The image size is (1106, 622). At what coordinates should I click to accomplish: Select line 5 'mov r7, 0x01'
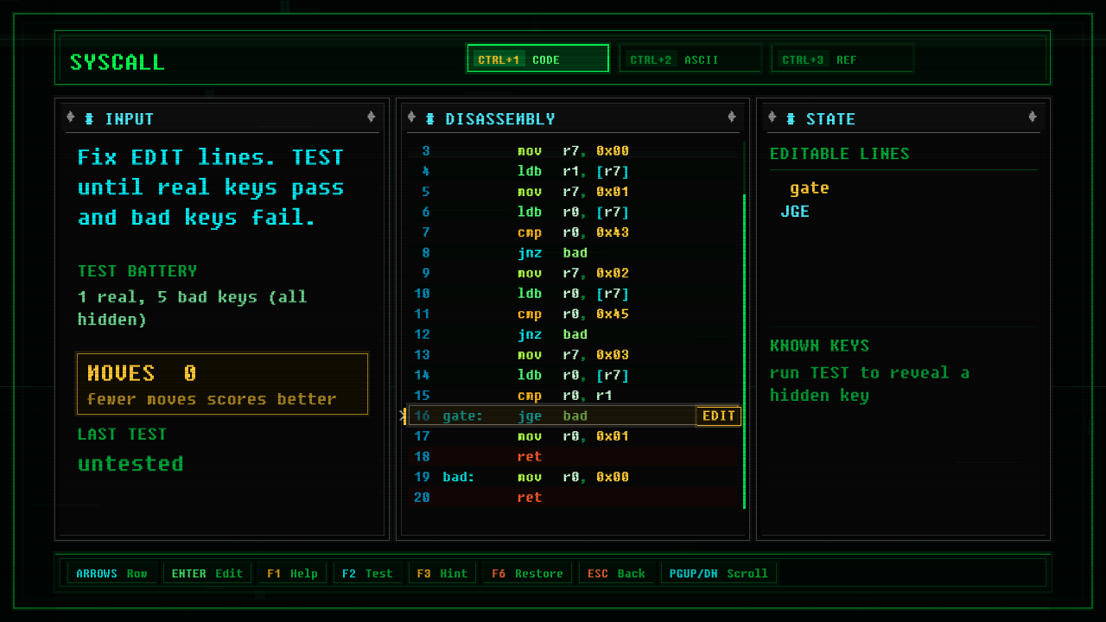574,192
